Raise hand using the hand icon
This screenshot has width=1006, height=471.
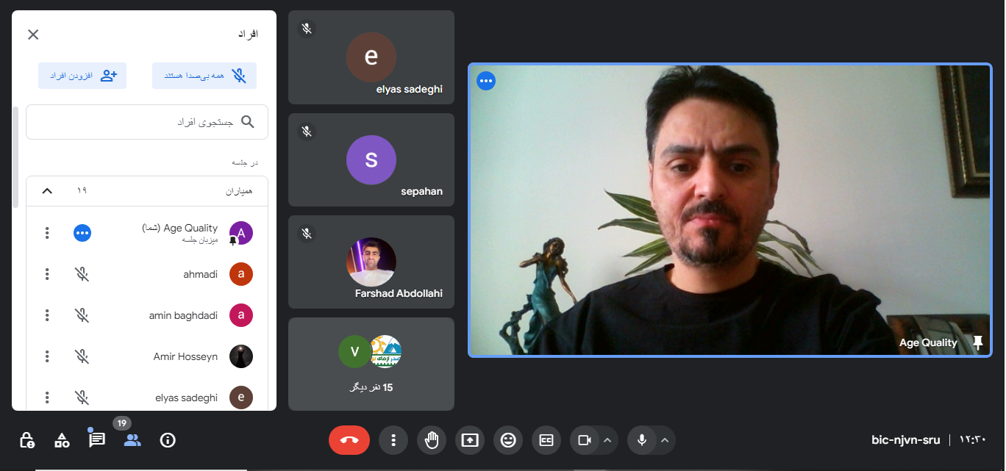(x=432, y=440)
